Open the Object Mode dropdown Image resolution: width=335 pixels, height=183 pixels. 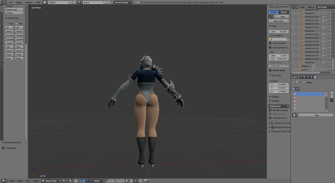(x=51, y=181)
